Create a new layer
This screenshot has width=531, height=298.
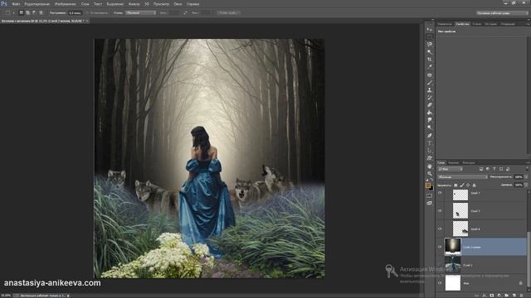514,296
